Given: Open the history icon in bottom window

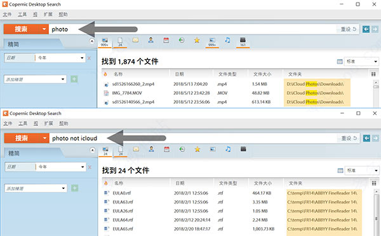Looking at the screenshot, I should tap(182, 149).
